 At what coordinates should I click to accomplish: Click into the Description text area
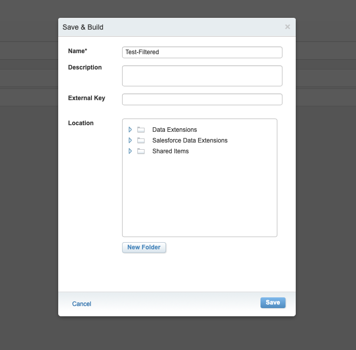click(202, 76)
